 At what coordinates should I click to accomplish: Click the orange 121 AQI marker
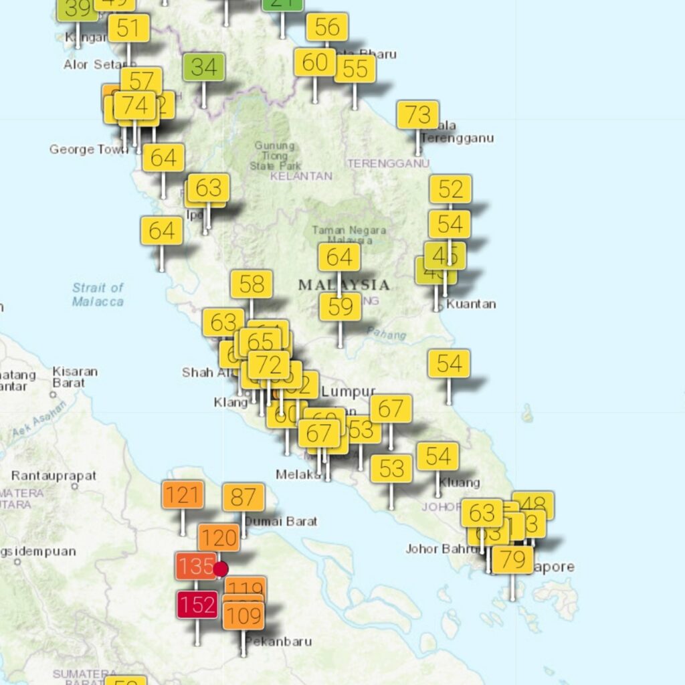click(183, 495)
